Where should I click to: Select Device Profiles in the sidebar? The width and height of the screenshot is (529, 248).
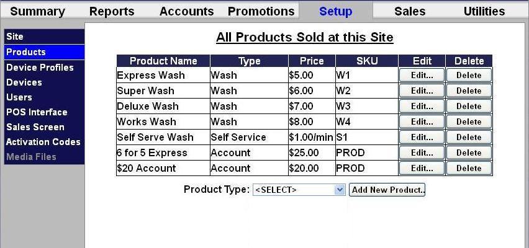[40, 67]
